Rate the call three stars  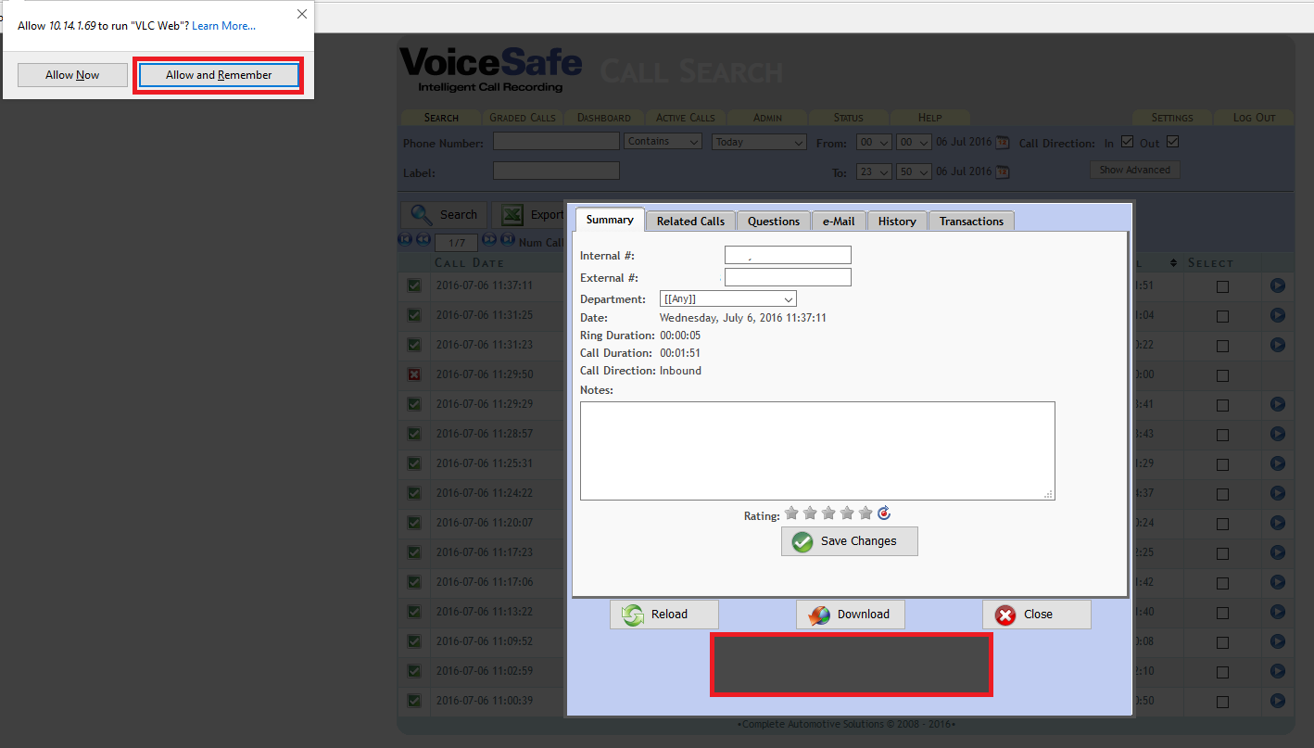tap(828, 513)
